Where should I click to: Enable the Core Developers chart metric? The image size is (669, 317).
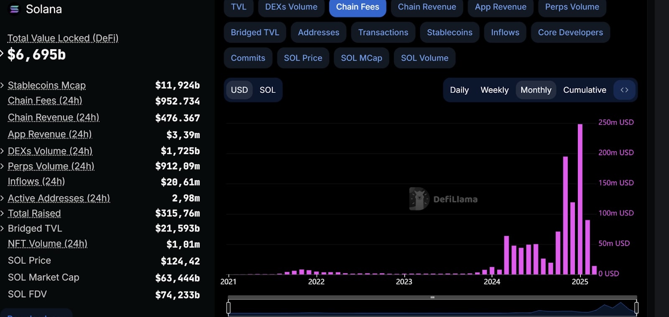click(570, 33)
